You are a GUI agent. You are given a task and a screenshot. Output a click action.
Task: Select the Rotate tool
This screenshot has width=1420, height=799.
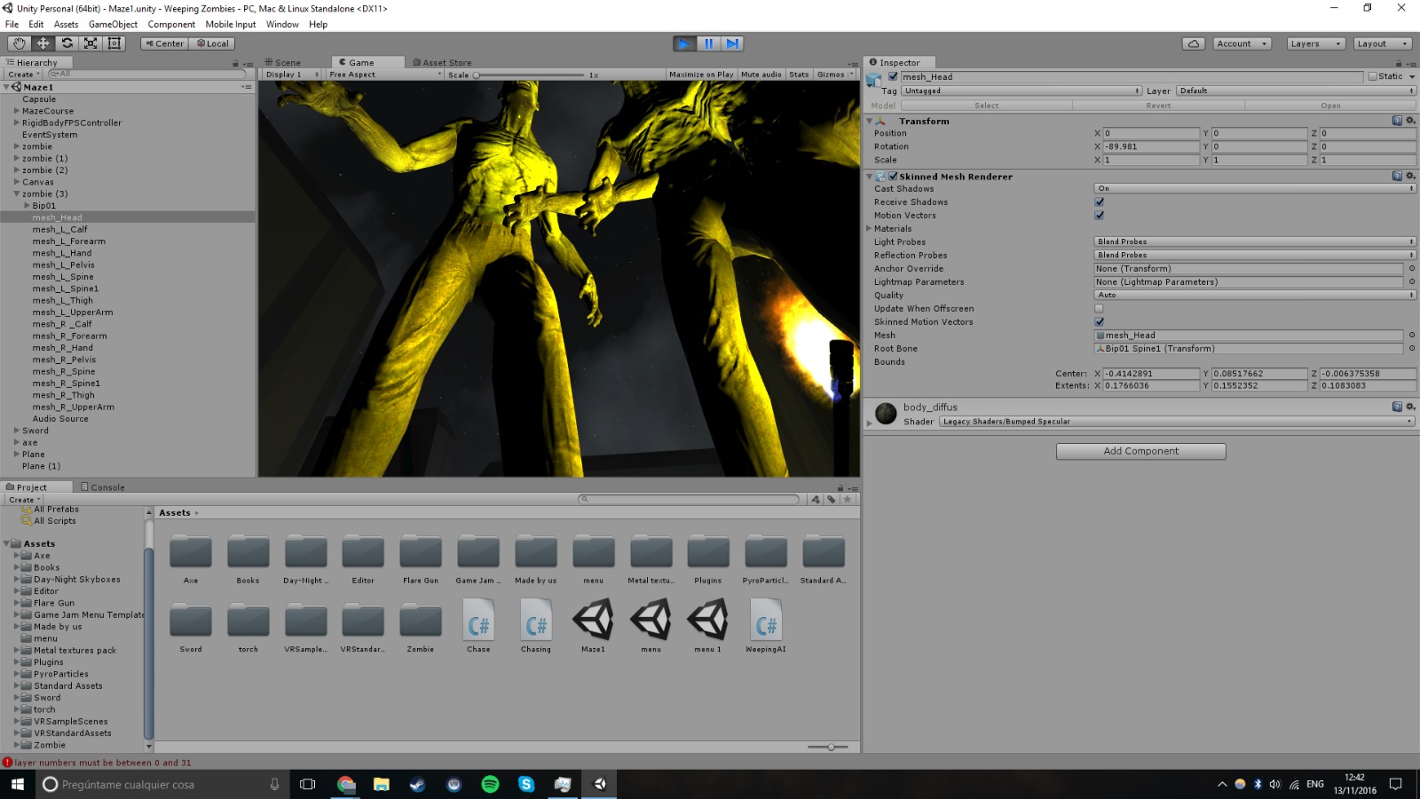click(x=67, y=44)
